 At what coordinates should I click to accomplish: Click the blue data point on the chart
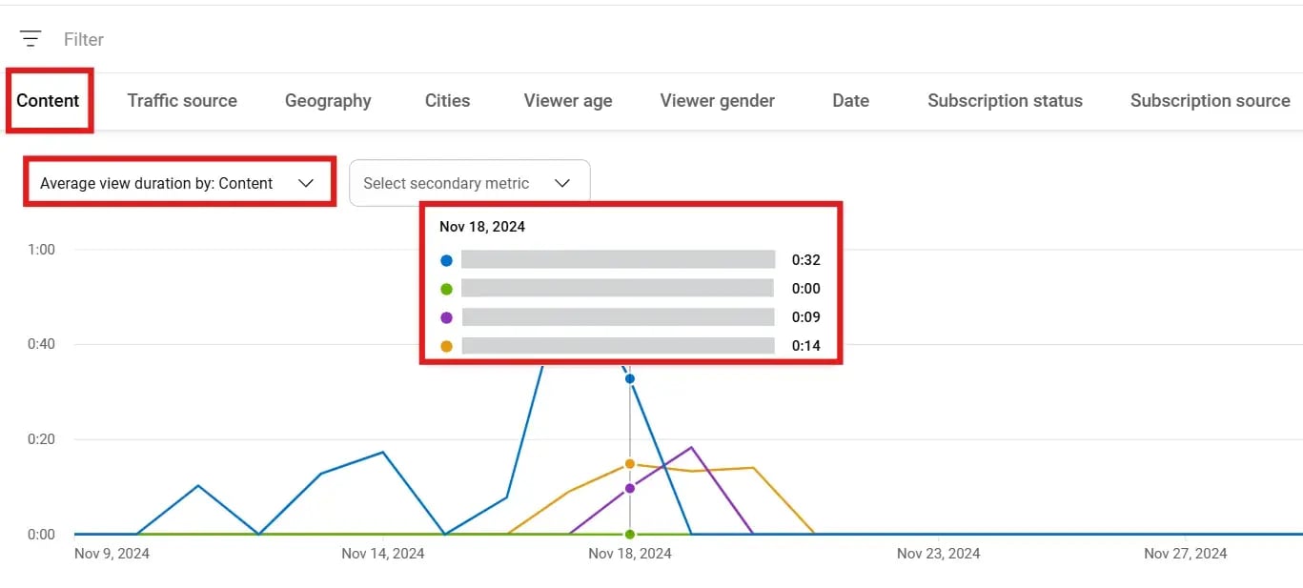point(629,379)
